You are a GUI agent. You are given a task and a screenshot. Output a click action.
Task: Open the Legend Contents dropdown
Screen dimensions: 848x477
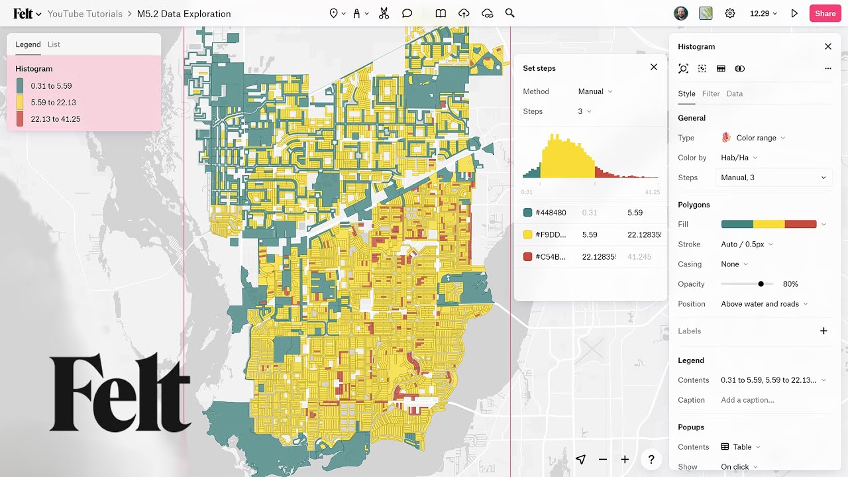coord(773,380)
